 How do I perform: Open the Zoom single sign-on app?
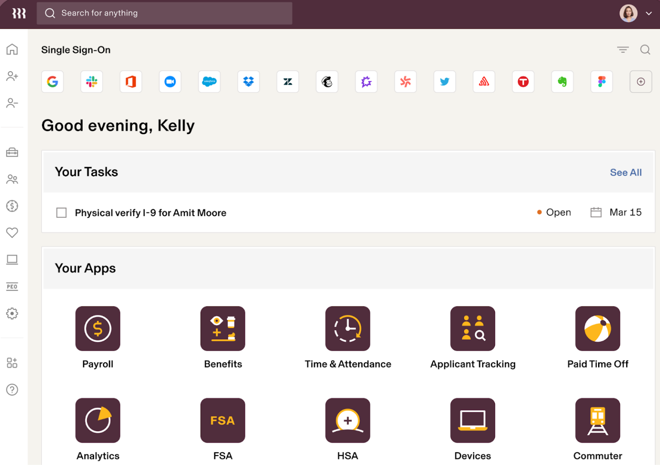(x=170, y=82)
